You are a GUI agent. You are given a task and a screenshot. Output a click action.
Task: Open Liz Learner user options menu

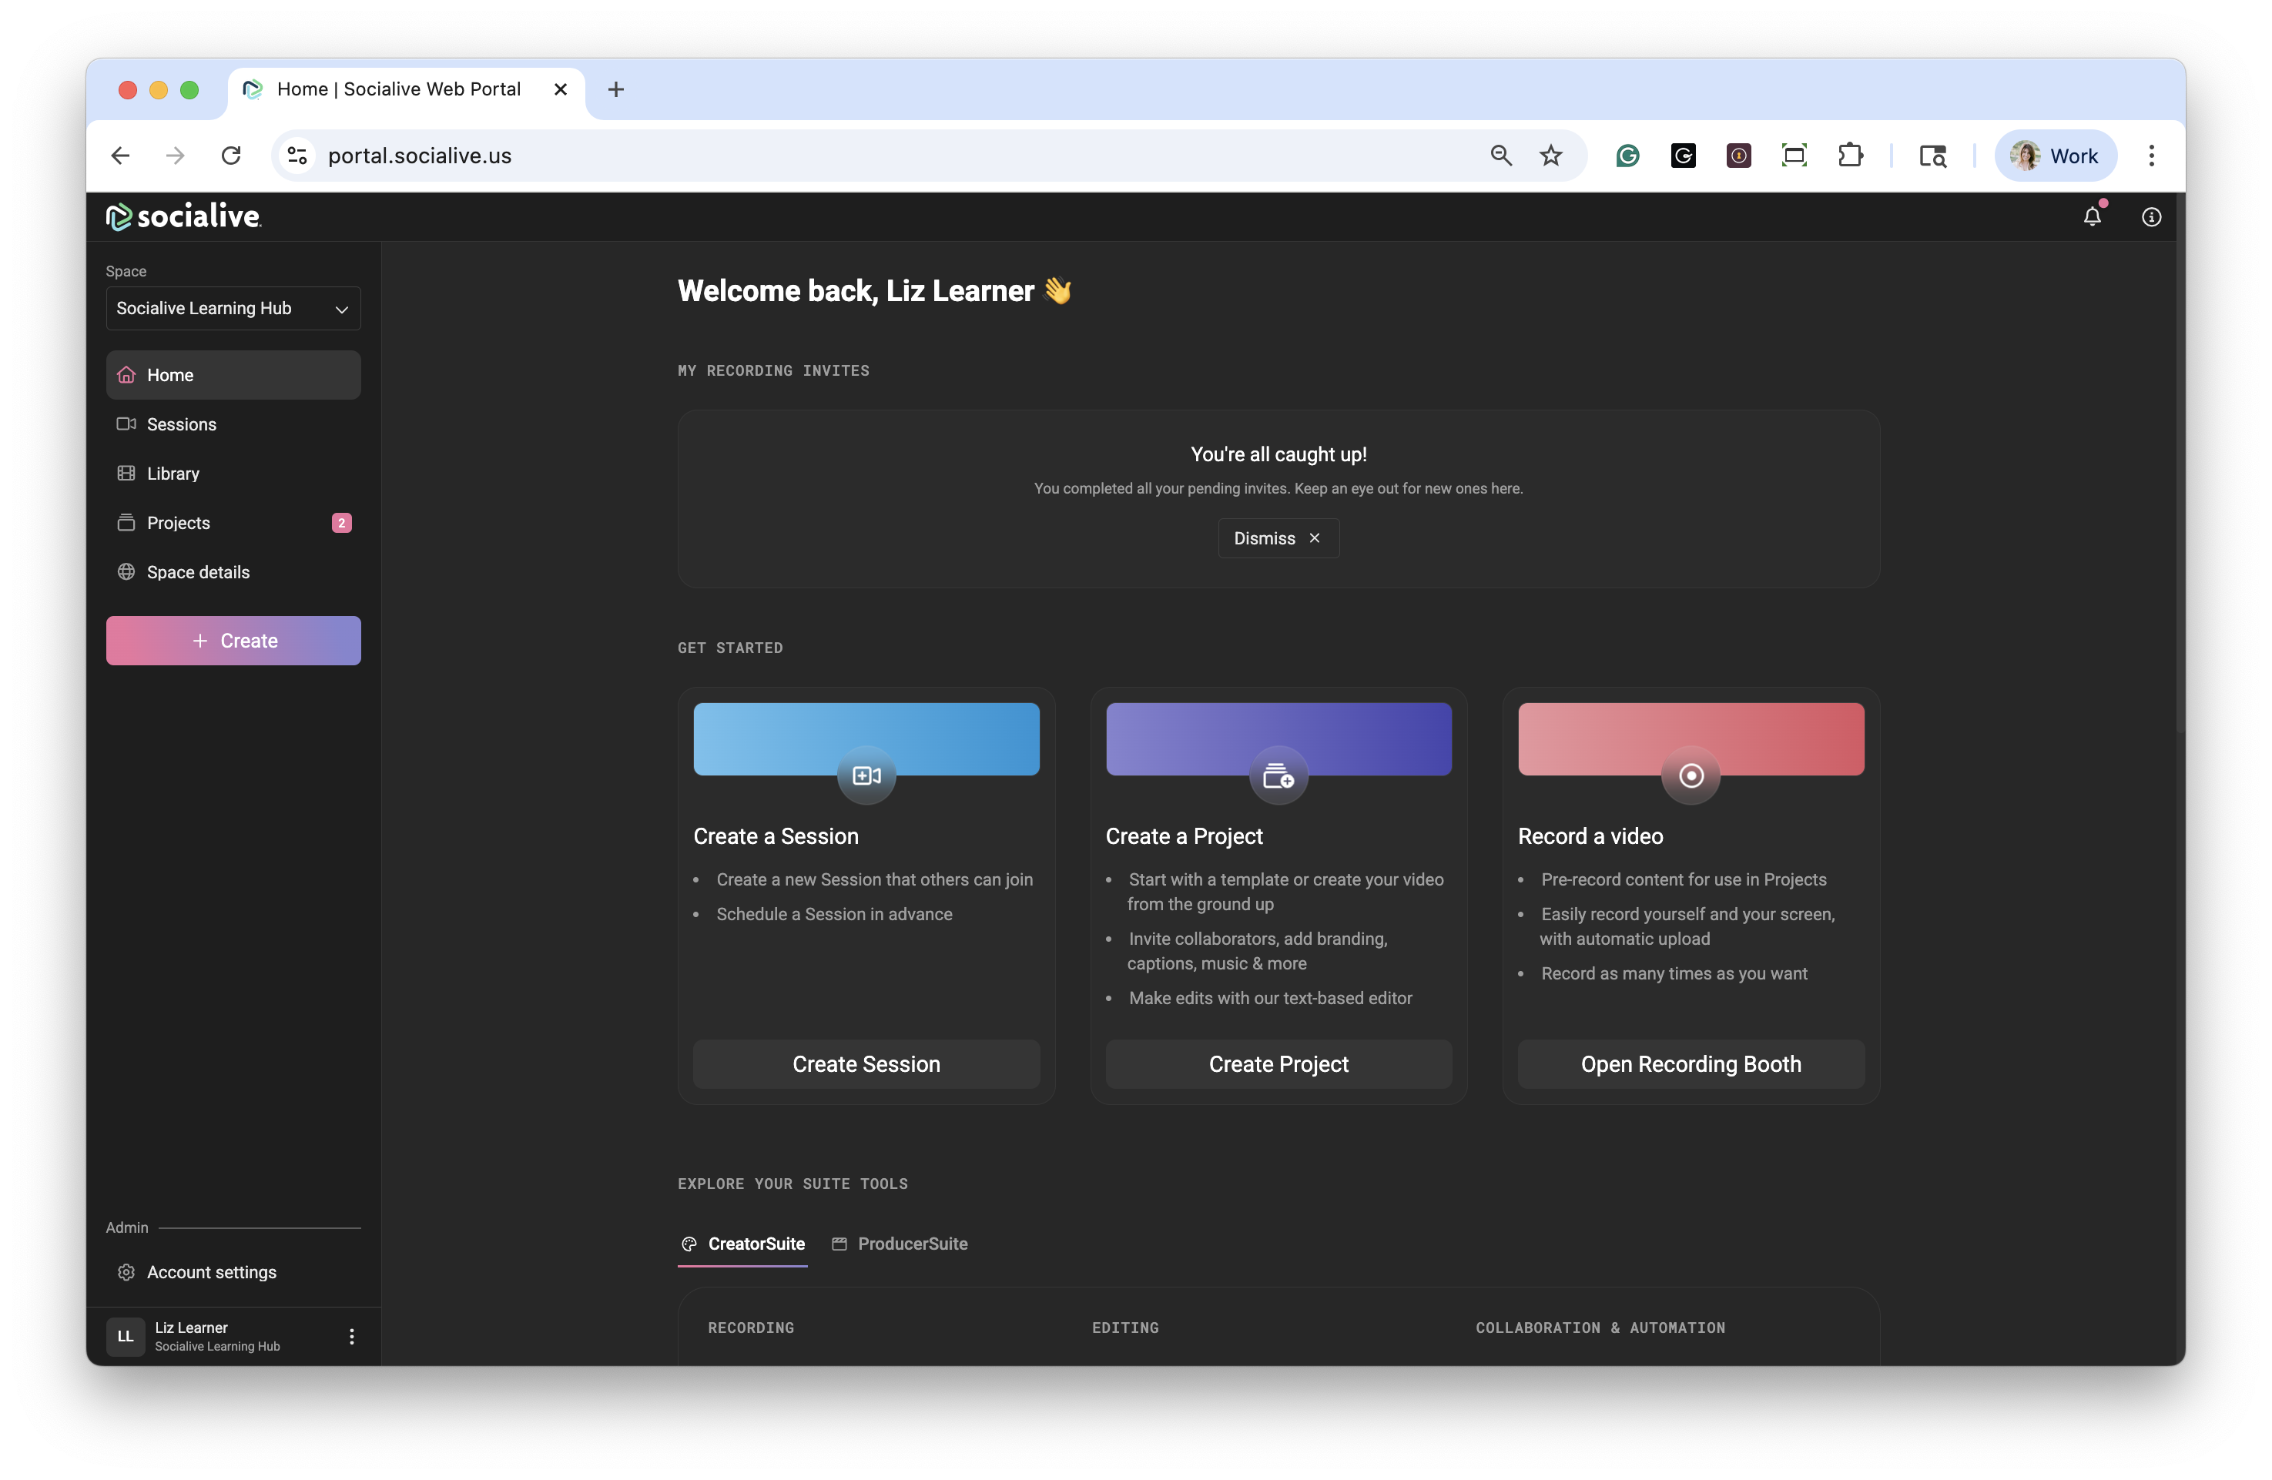351,1336
